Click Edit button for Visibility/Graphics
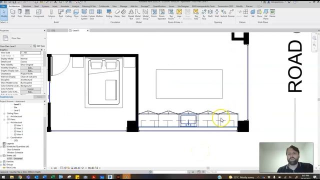Viewport: 320px width, 180px height. 30,68
